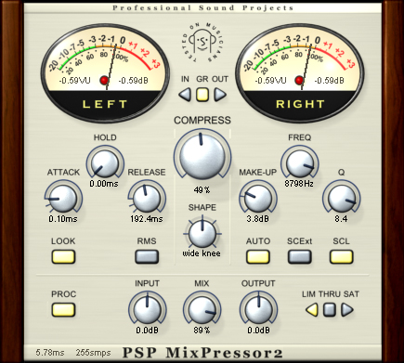The image size is (404, 363).
Task: Click the make-up value 3.8dB
Action: click(x=257, y=219)
